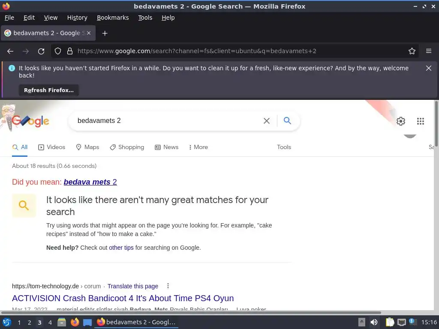Image resolution: width=439 pixels, height=329 pixels.
Task: Open the View menu
Action: click(x=51, y=18)
